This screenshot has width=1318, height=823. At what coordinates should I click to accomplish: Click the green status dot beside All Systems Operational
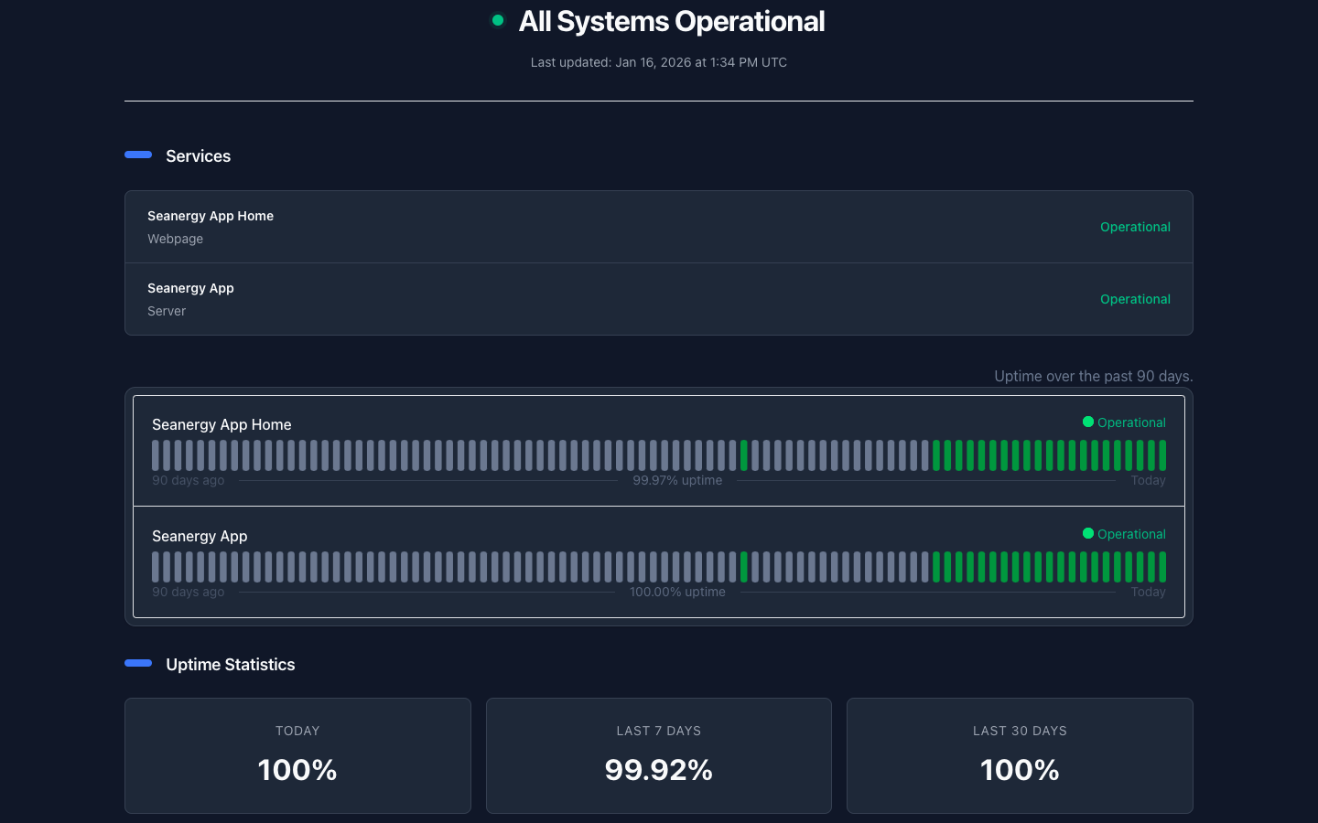[498, 20]
